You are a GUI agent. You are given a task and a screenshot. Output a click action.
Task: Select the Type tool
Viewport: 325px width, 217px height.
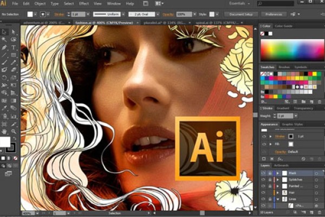[x=13, y=47]
